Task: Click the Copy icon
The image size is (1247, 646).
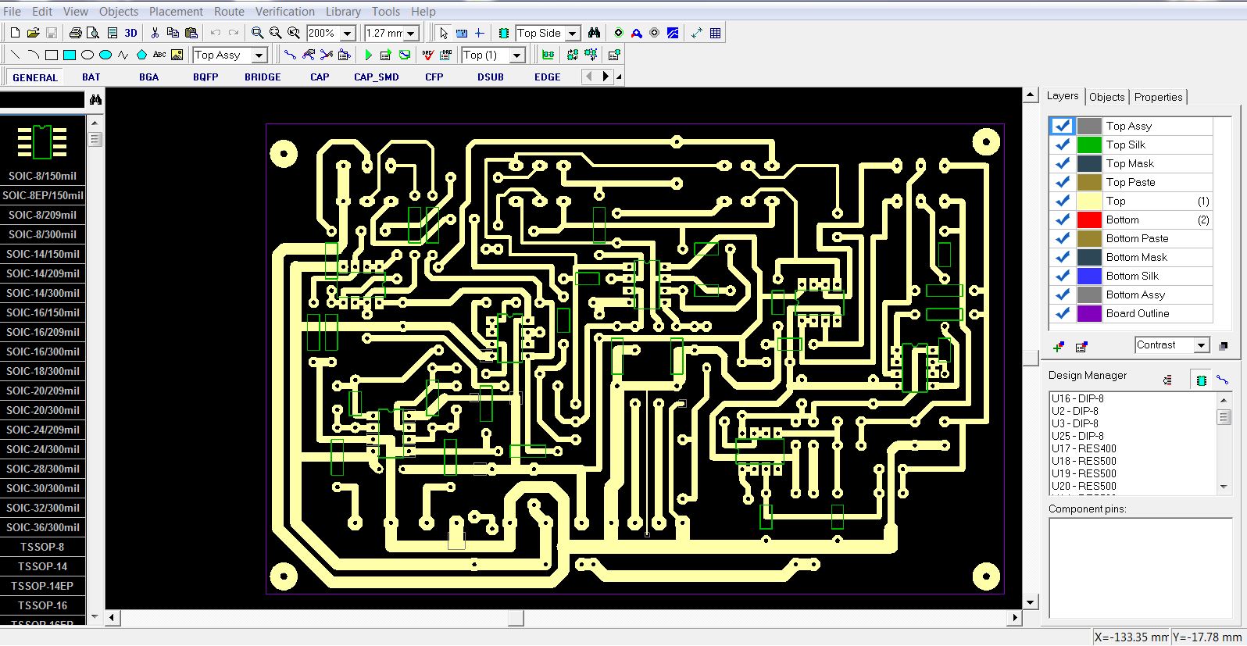Action: tap(173, 33)
